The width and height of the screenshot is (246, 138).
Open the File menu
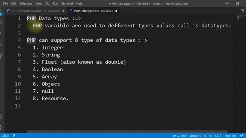(x=5, y=3)
